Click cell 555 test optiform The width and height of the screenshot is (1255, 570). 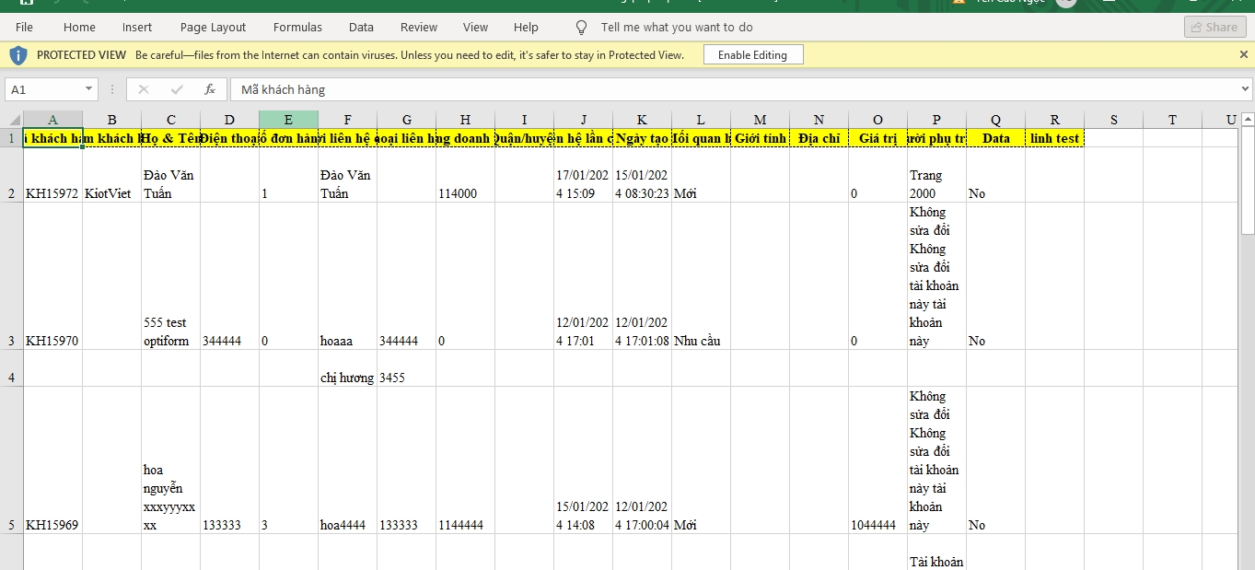[170, 276]
